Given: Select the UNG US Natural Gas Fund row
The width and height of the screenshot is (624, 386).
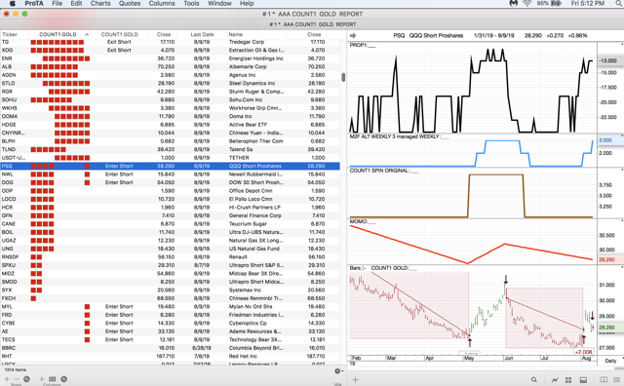Looking at the screenshot, I should coord(170,249).
